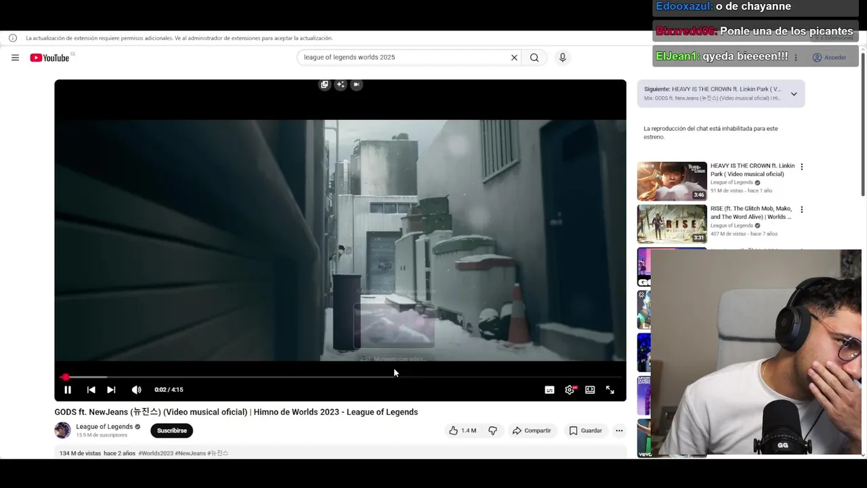Click the sparkle overlay icon atop player
867x488 pixels.
tap(341, 85)
